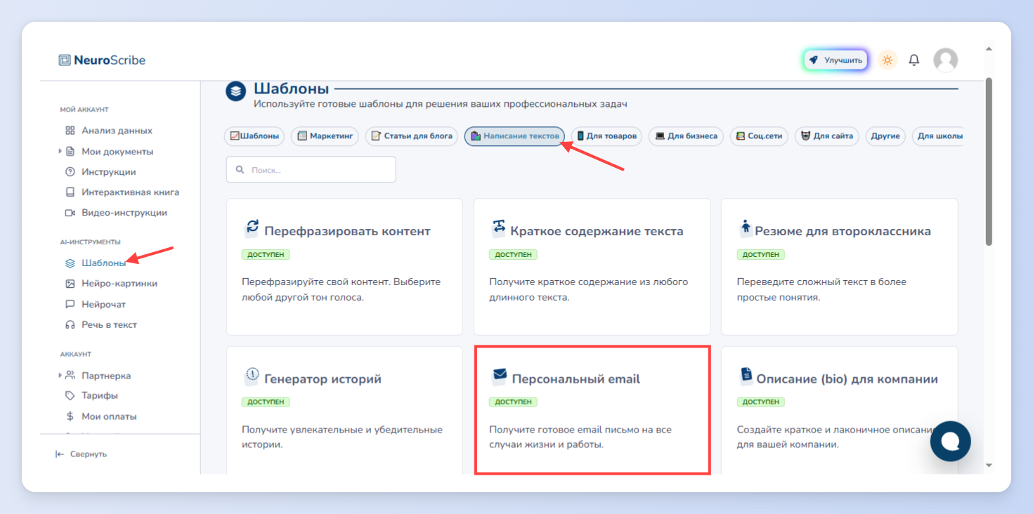Screen dimensions: 1033x514
Task: Click the Тарифы tag icon
Action: pos(70,395)
